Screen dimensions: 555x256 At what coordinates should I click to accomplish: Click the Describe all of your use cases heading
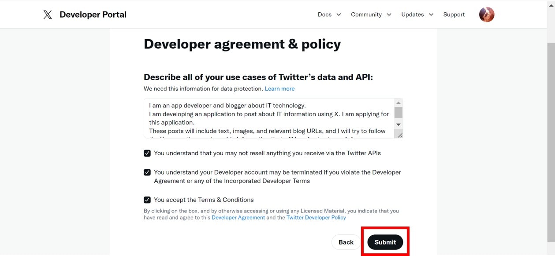(258, 77)
